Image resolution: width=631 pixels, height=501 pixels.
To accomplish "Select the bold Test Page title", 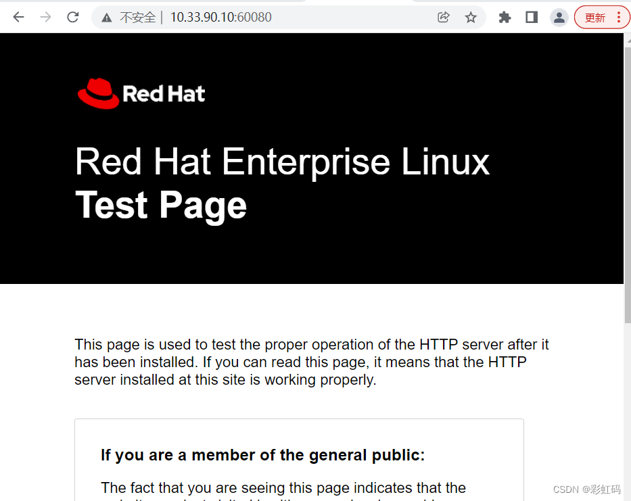I will [161, 205].
